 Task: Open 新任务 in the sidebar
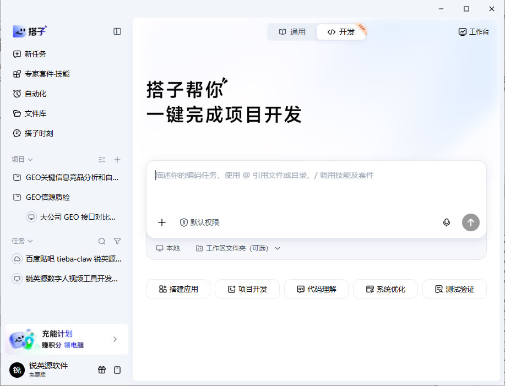pos(30,54)
